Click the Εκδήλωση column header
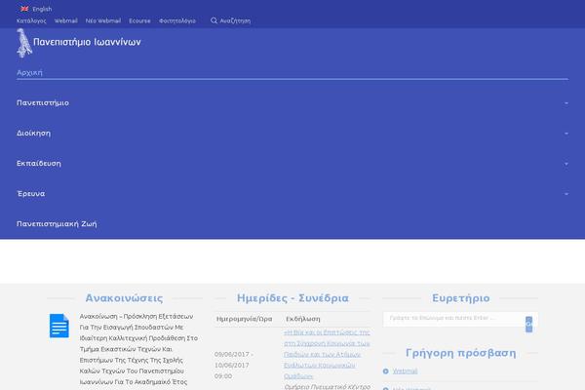This screenshot has width=585, height=390. (303, 319)
